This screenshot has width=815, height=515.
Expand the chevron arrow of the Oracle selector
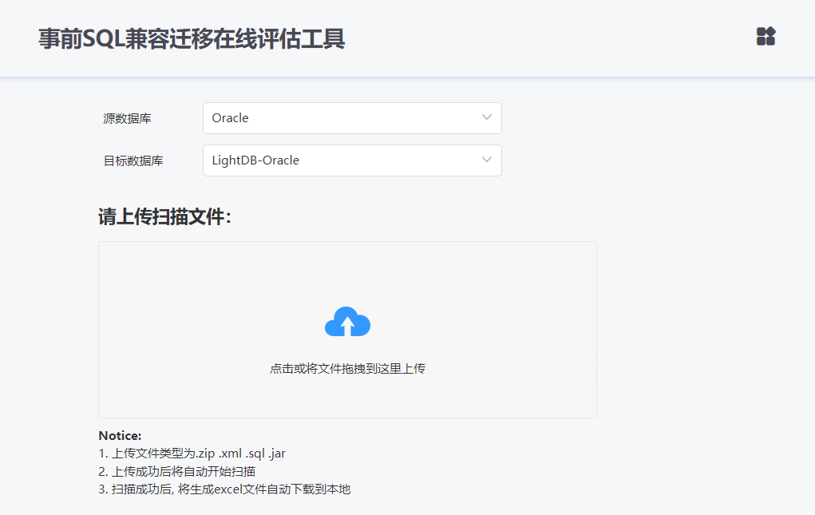tap(486, 117)
